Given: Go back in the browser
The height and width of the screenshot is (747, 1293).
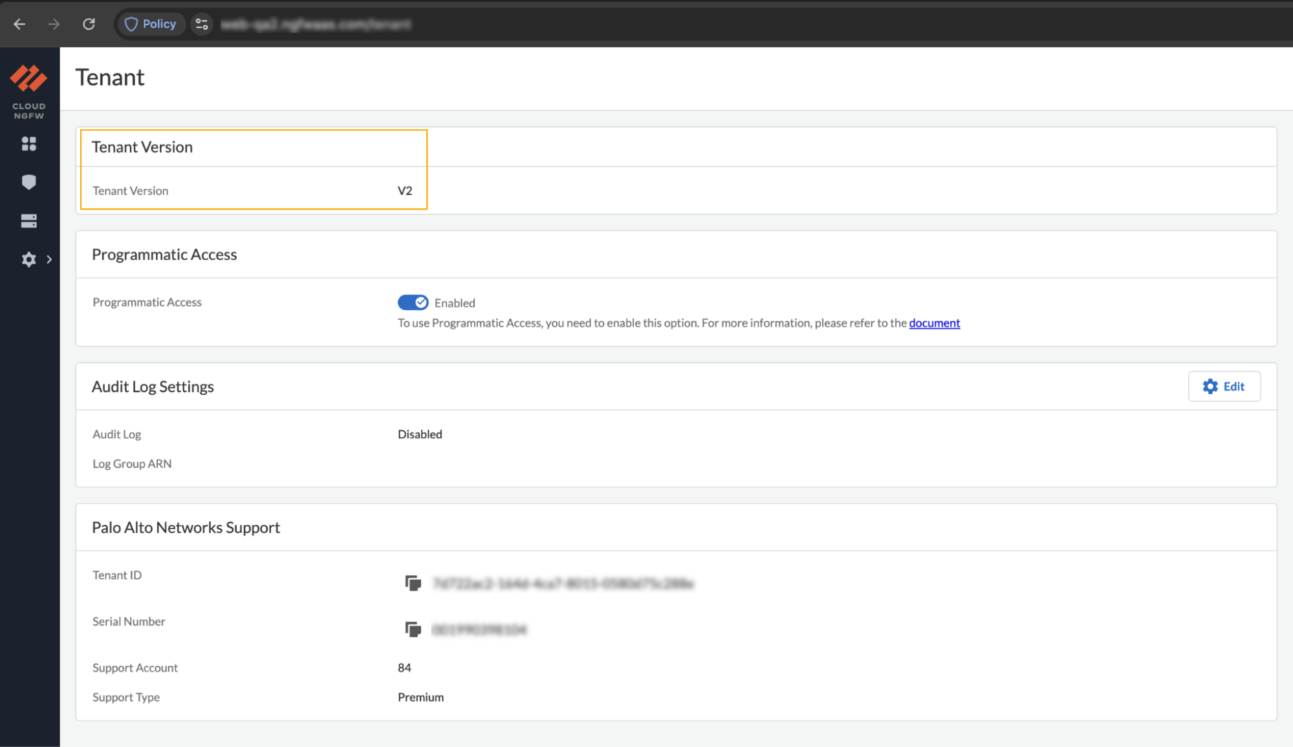Looking at the screenshot, I should point(19,24).
